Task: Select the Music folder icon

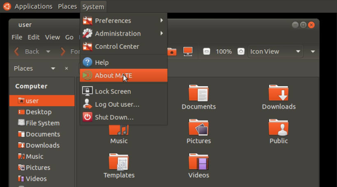Action: click(x=119, y=130)
